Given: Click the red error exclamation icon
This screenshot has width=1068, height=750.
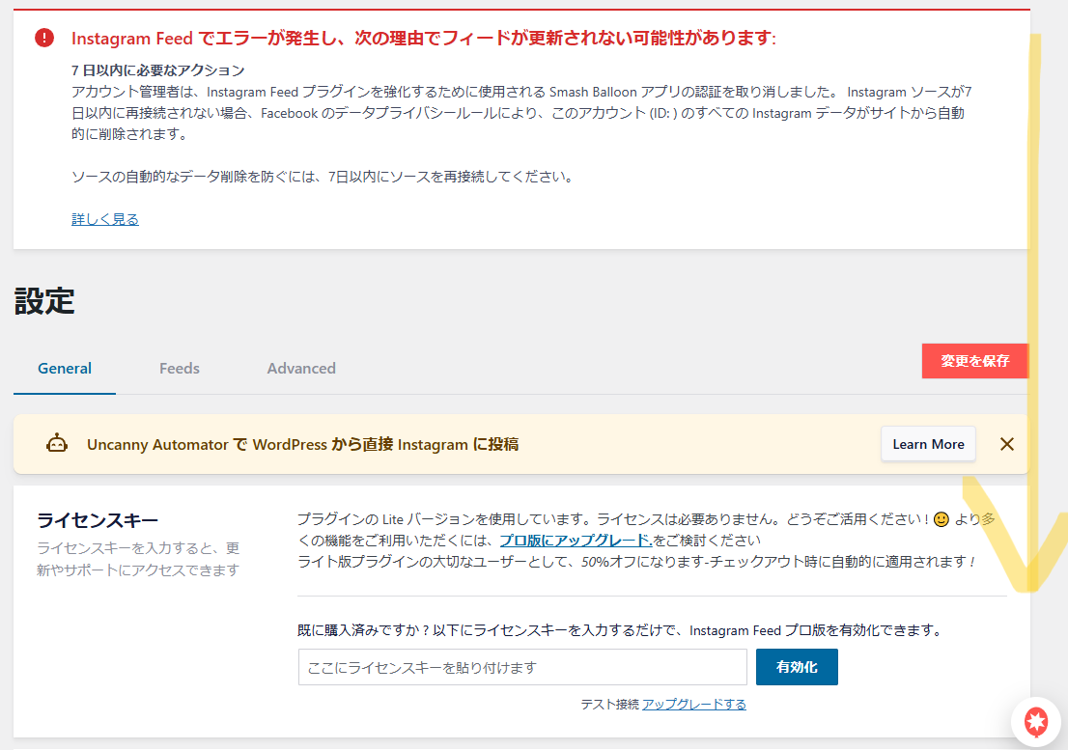Looking at the screenshot, I should 44,38.
